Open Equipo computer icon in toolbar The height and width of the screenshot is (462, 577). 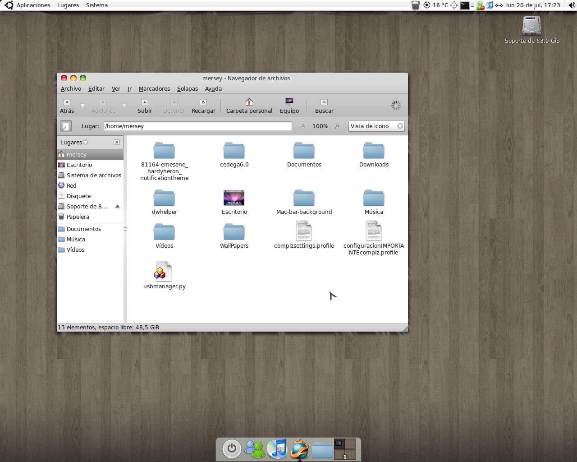[289, 106]
